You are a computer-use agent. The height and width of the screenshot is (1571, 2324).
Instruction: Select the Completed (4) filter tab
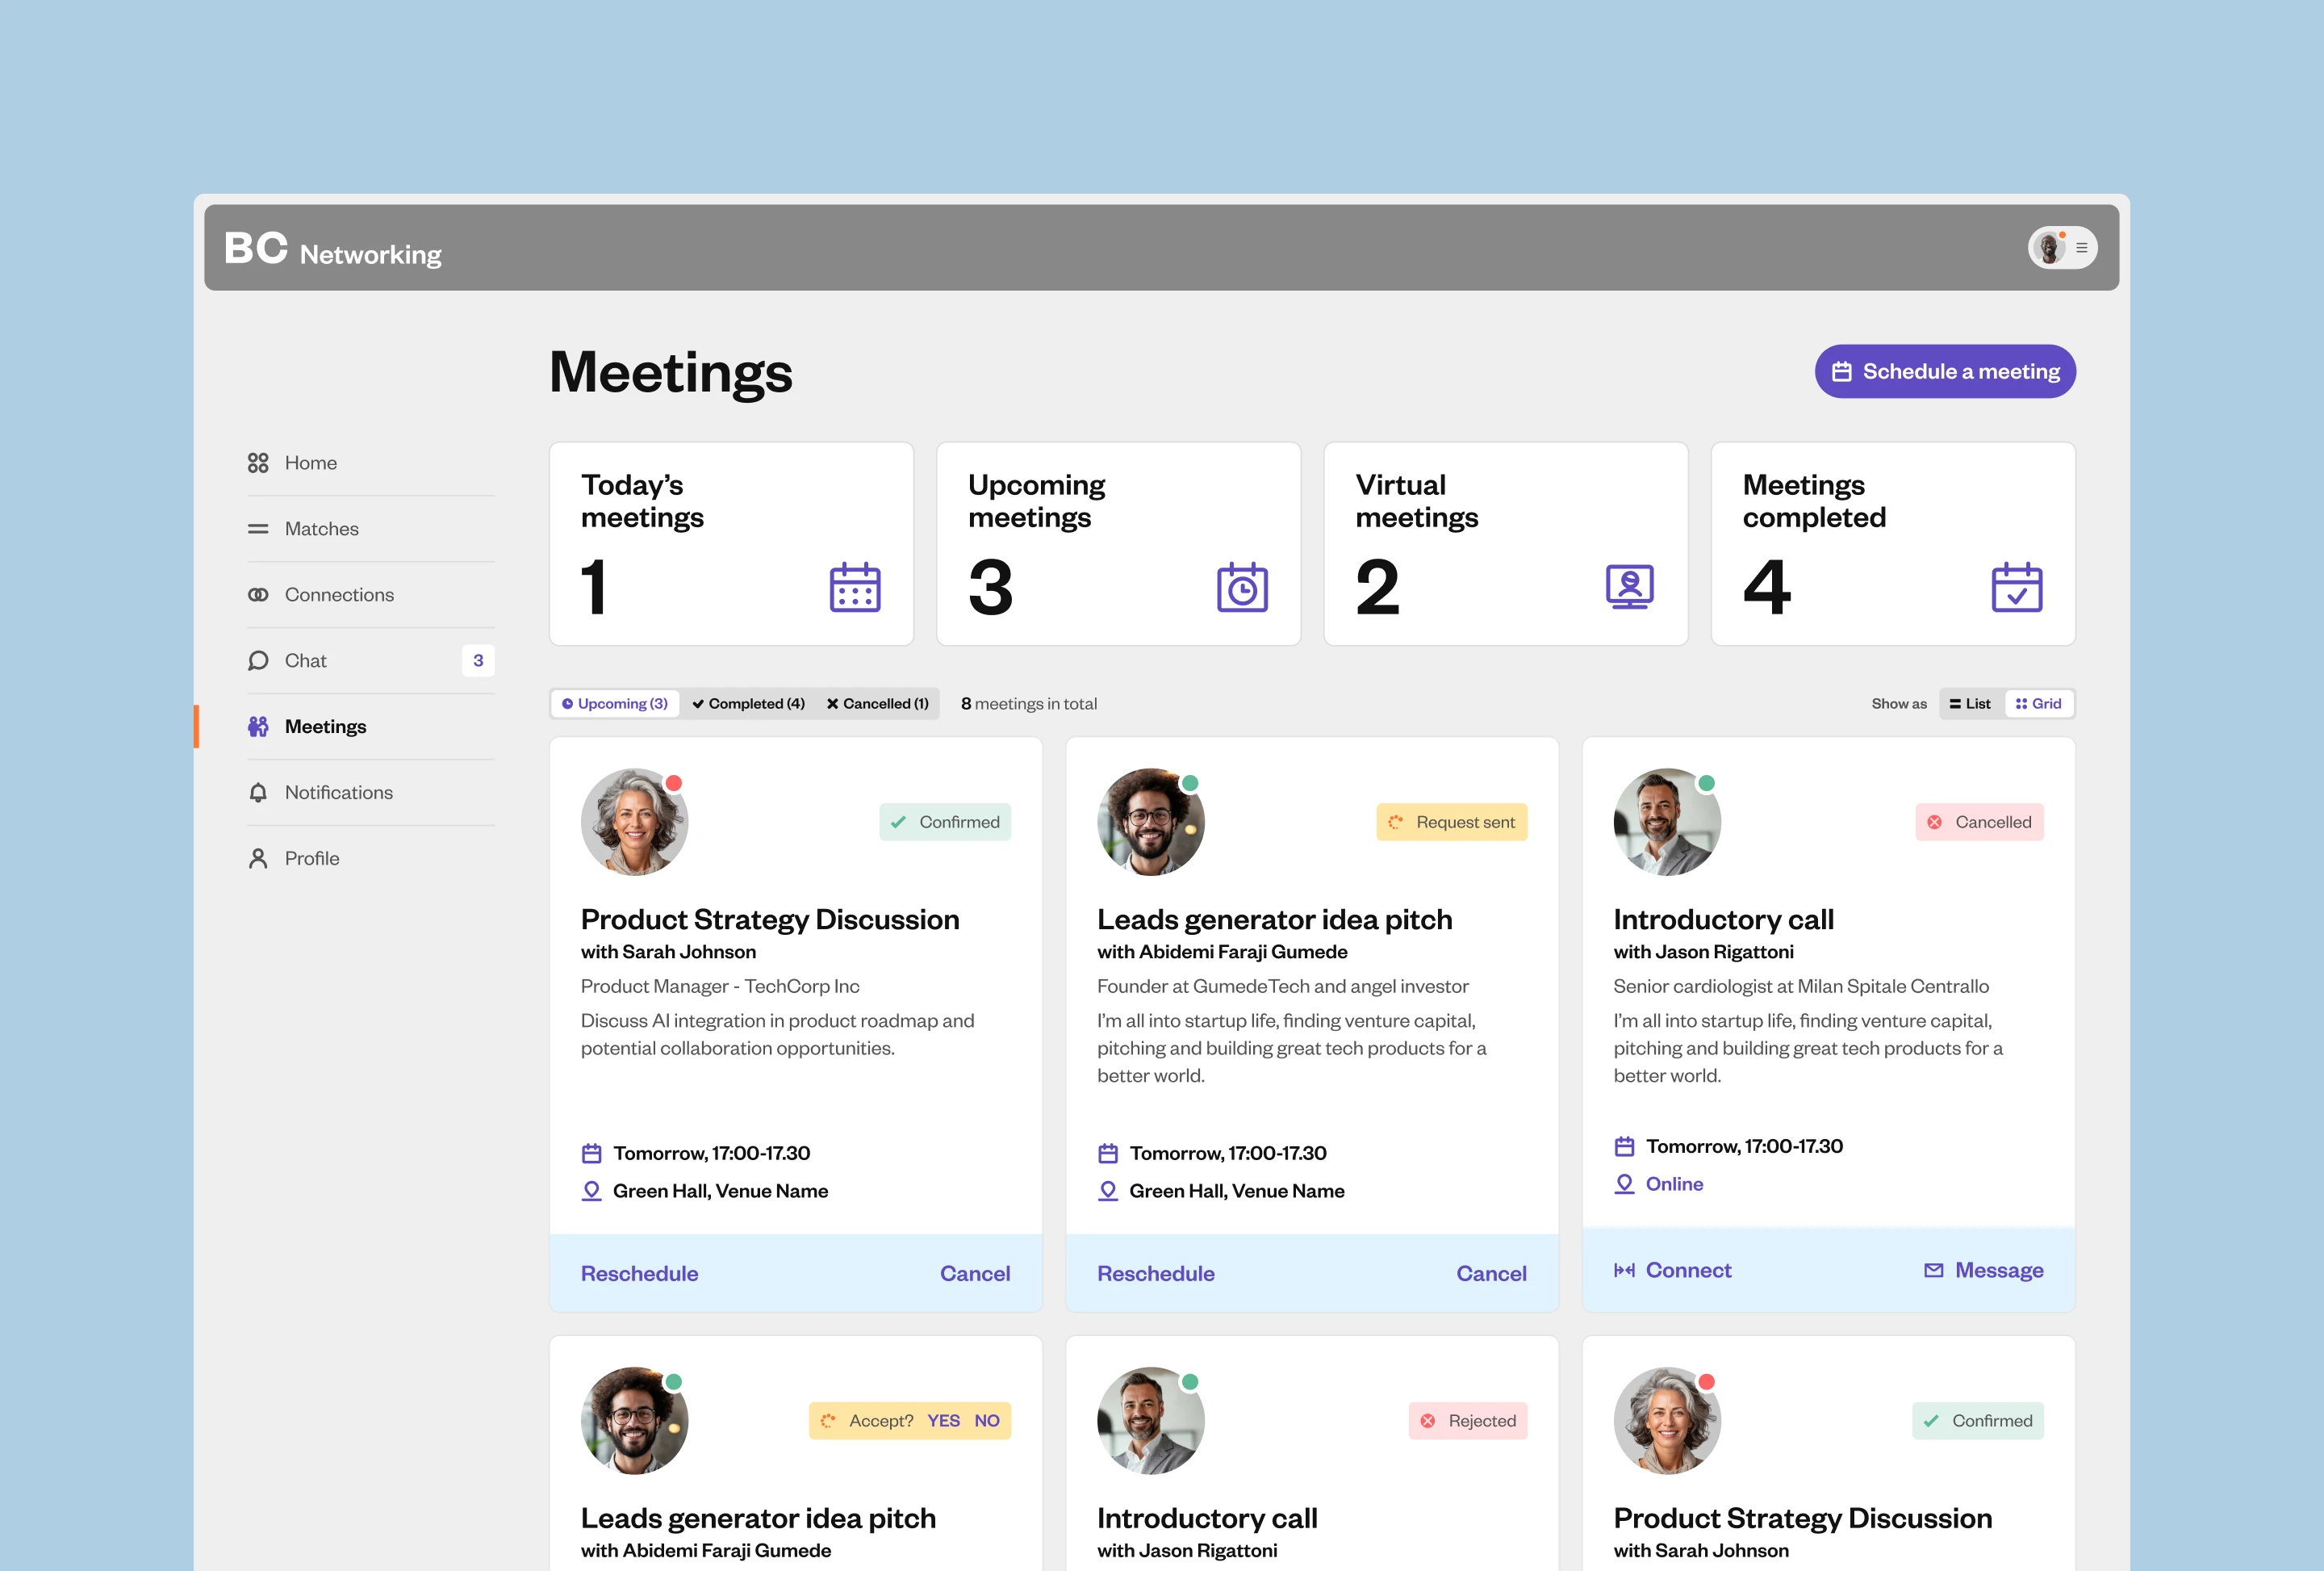(749, 703)
